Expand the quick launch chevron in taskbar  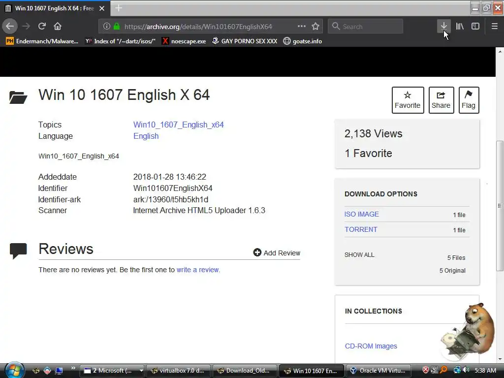coord(73,368)
